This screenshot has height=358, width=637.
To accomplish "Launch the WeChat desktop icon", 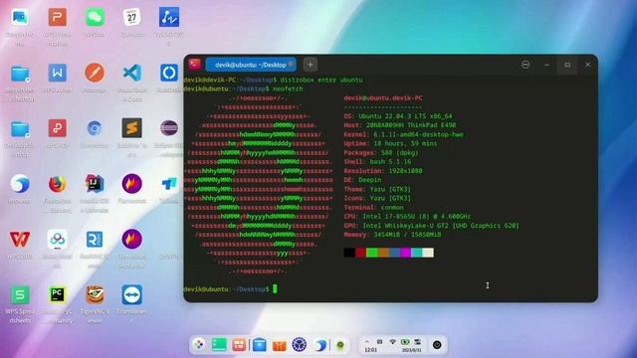I will click(x=95, y=17).
